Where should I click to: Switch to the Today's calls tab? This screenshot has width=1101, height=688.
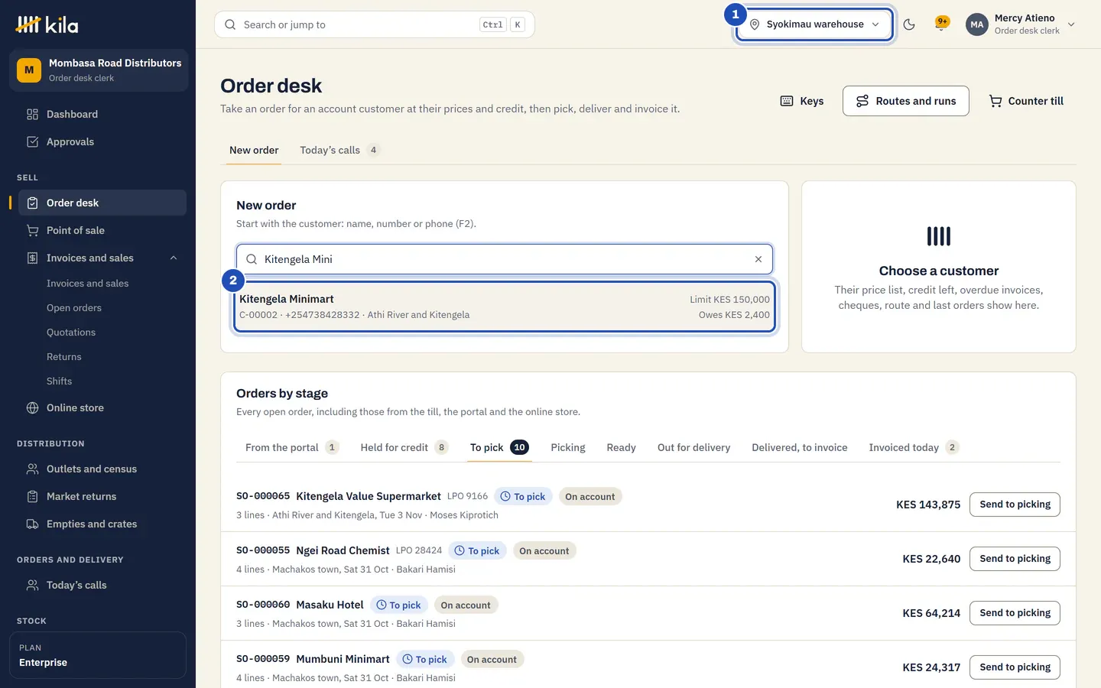339,150
